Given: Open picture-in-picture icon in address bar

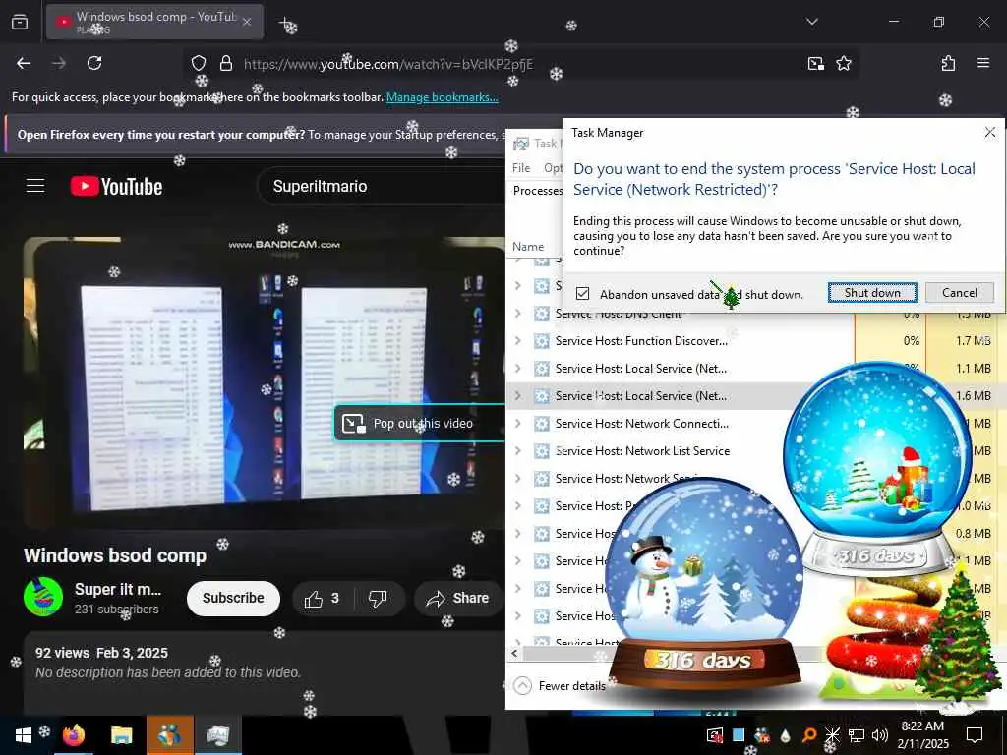Looking at the screenshot, I should click(815, 63).
